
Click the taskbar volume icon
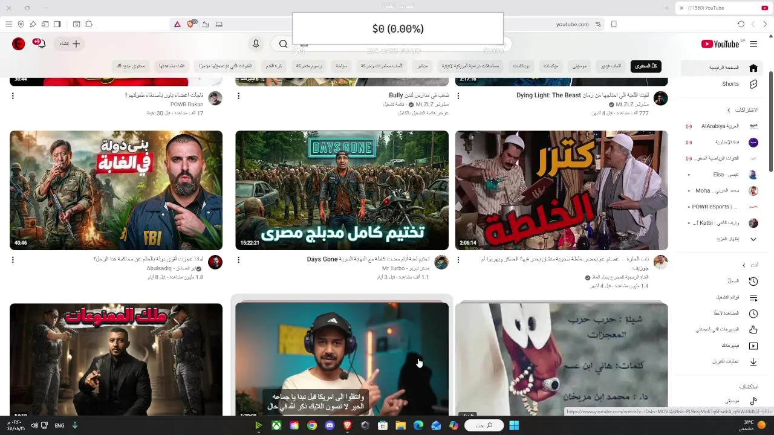click(x=34, y=425)
